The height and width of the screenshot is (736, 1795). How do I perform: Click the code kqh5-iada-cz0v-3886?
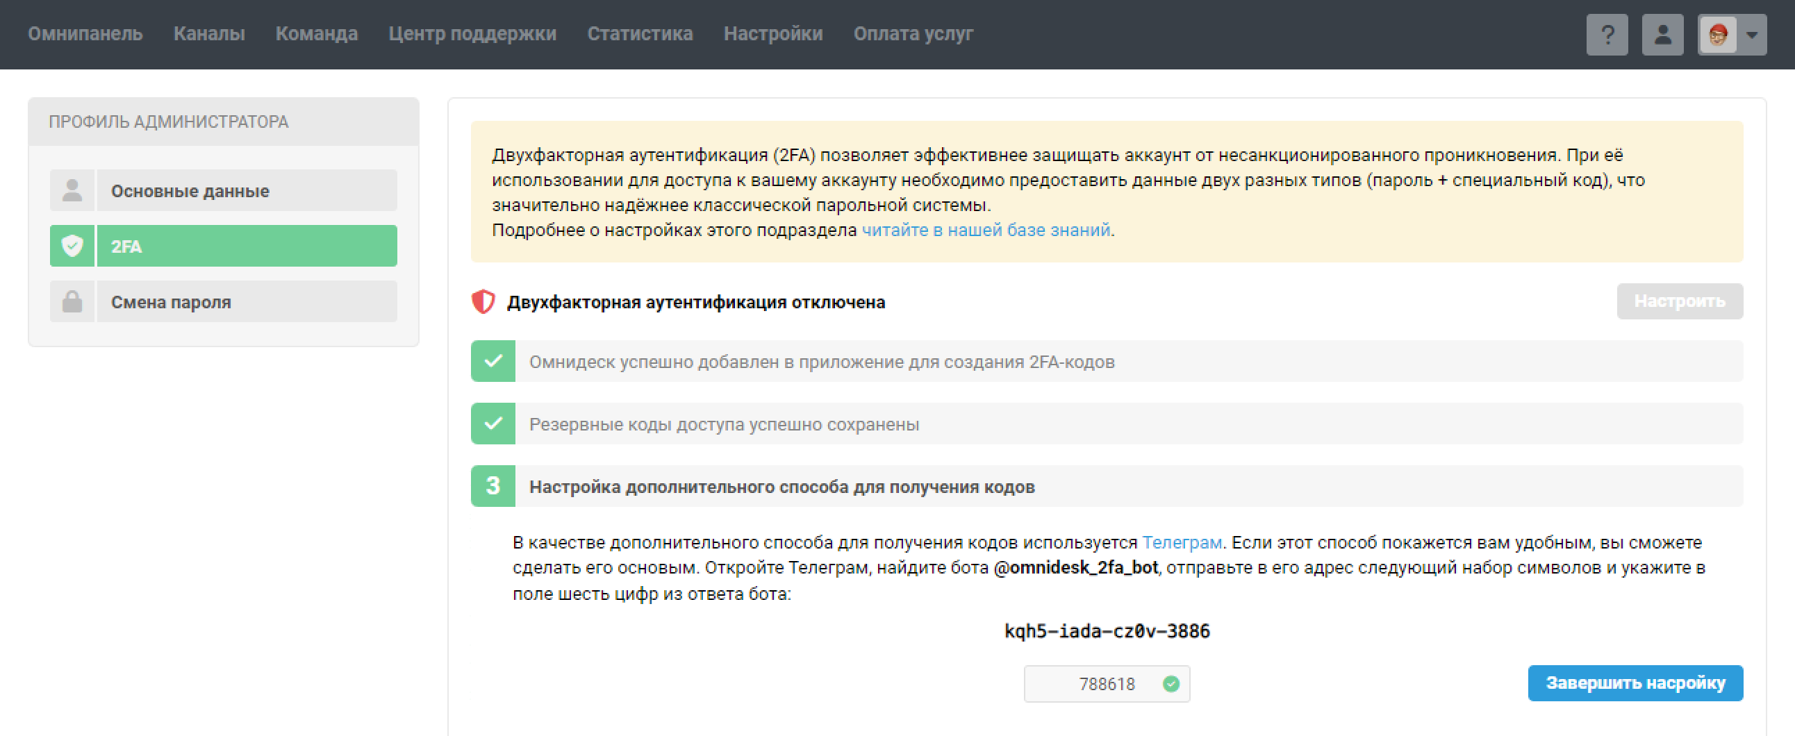(x=1107, y=631)
